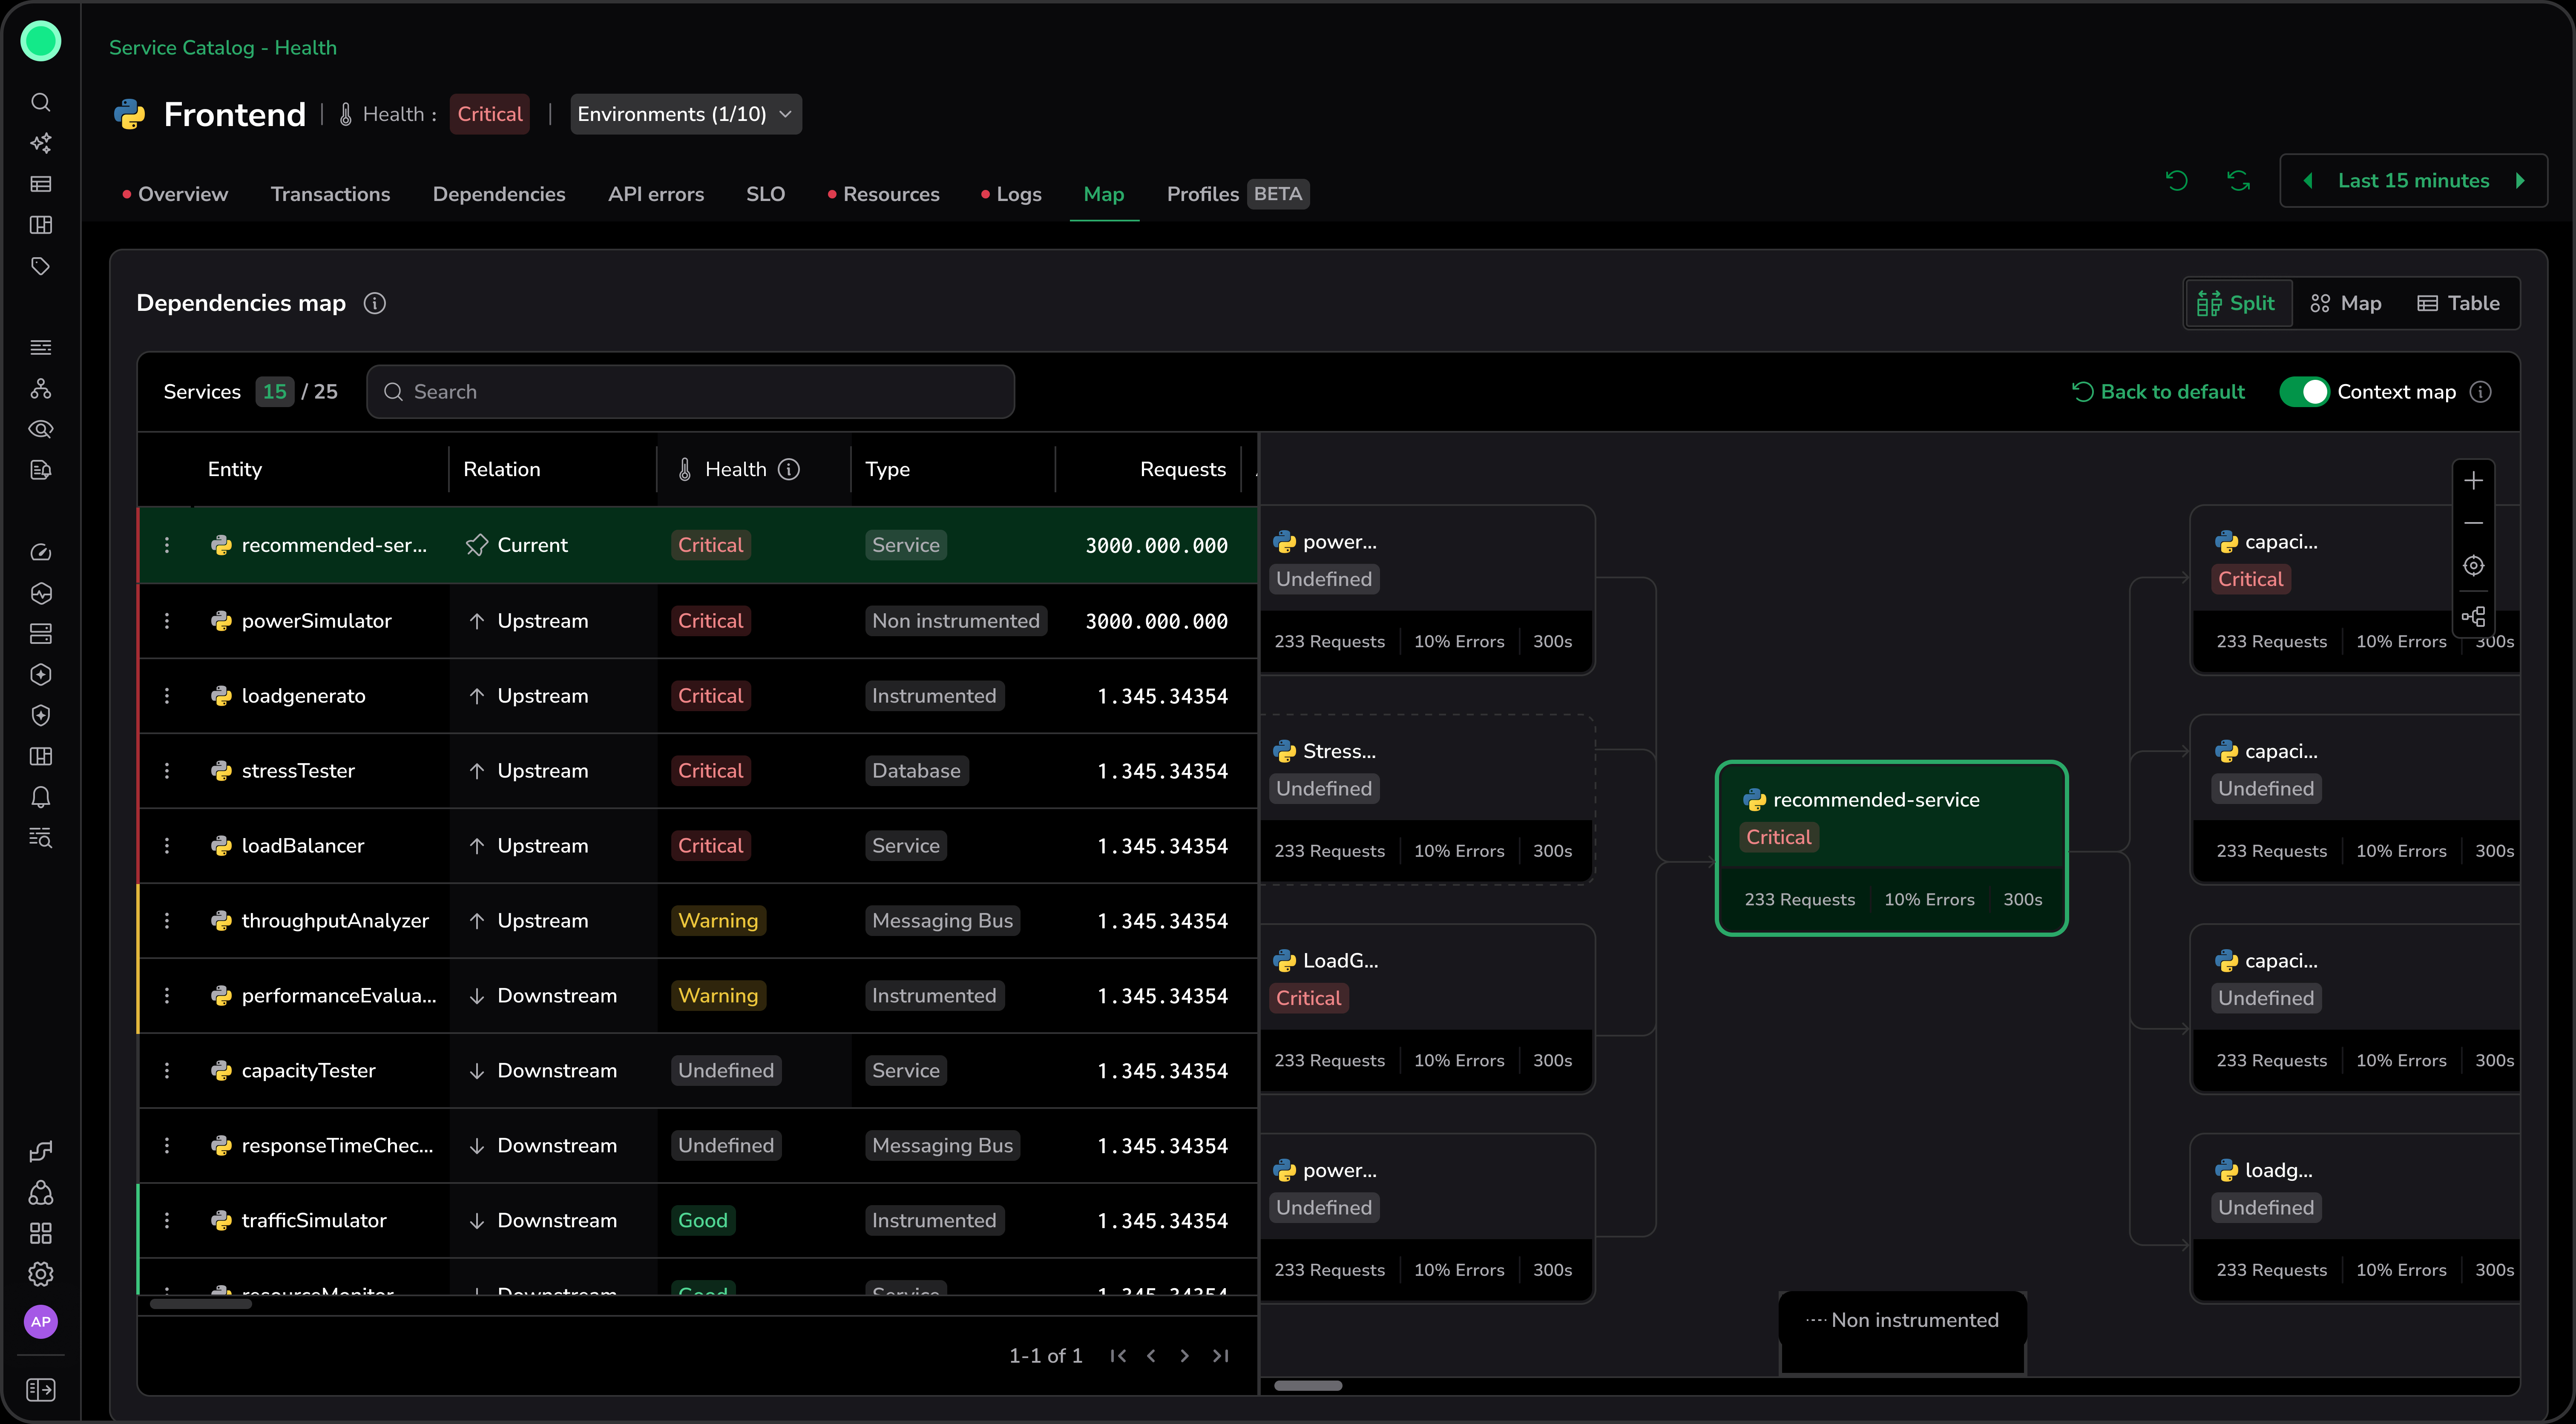Screen dimensions: 2576x1424
Task: Click into the services Search field
Action: (x=690, y=391)
